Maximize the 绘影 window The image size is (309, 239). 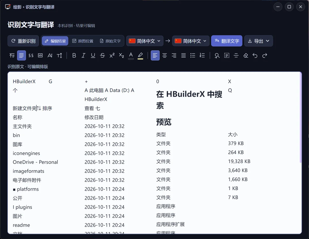tap(289, 7)
